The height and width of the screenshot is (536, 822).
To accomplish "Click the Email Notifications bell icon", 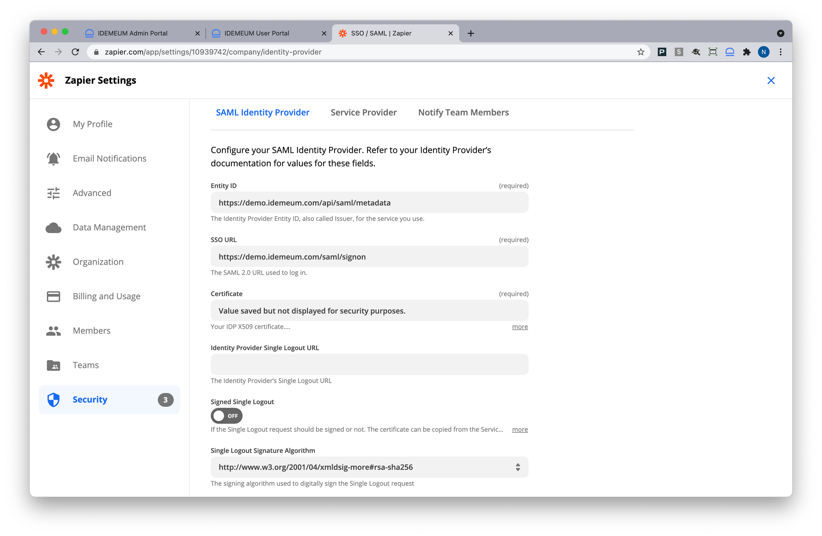I will point(53,159).
